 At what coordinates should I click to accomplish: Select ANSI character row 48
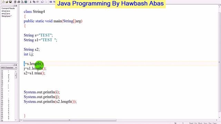point(7,101)
